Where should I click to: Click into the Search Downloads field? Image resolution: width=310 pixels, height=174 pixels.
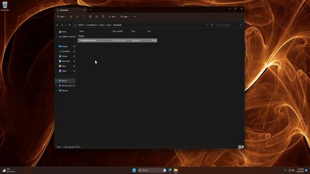tap(229, 25)
